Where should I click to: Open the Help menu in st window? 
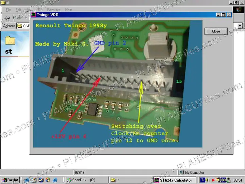click(x=68, y=10)
